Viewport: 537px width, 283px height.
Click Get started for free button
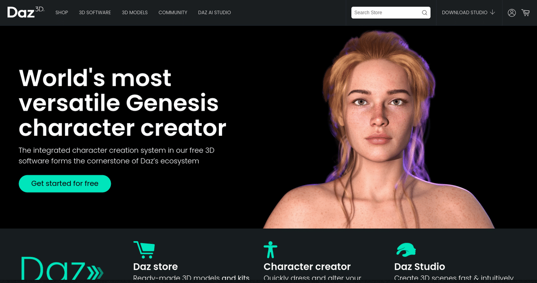click(x=65, y=183)
